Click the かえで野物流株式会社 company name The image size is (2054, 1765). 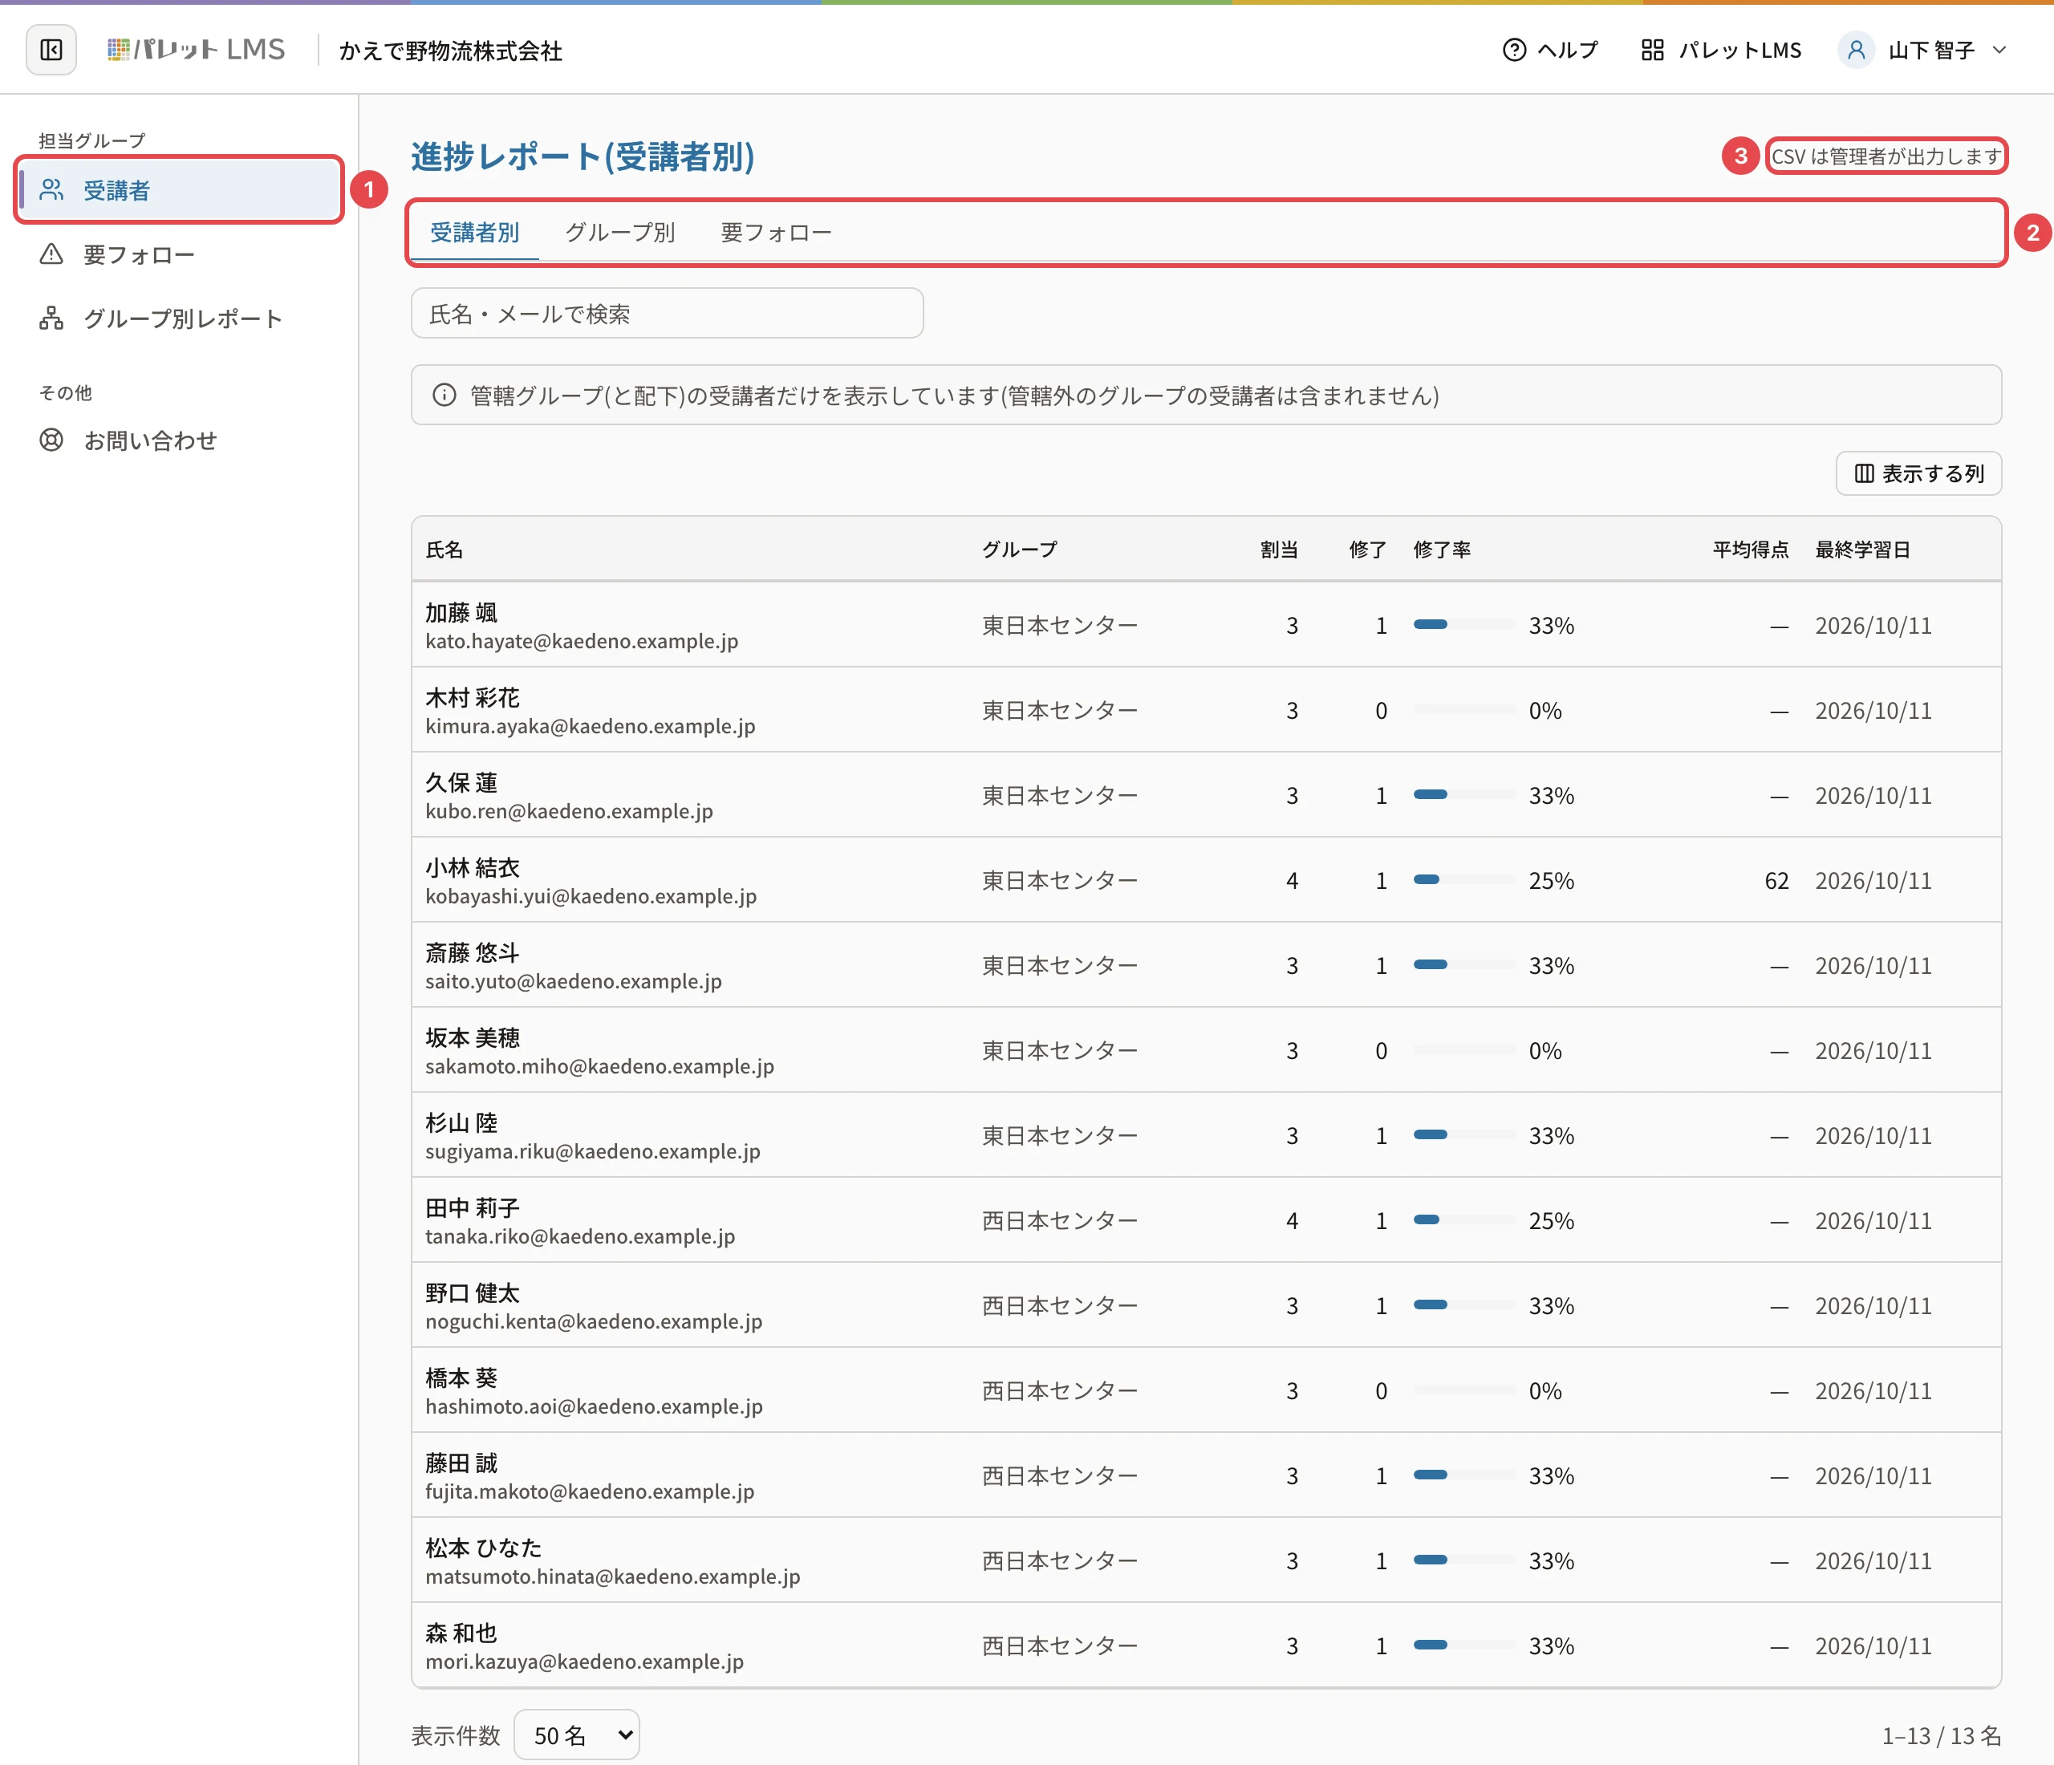451,51
